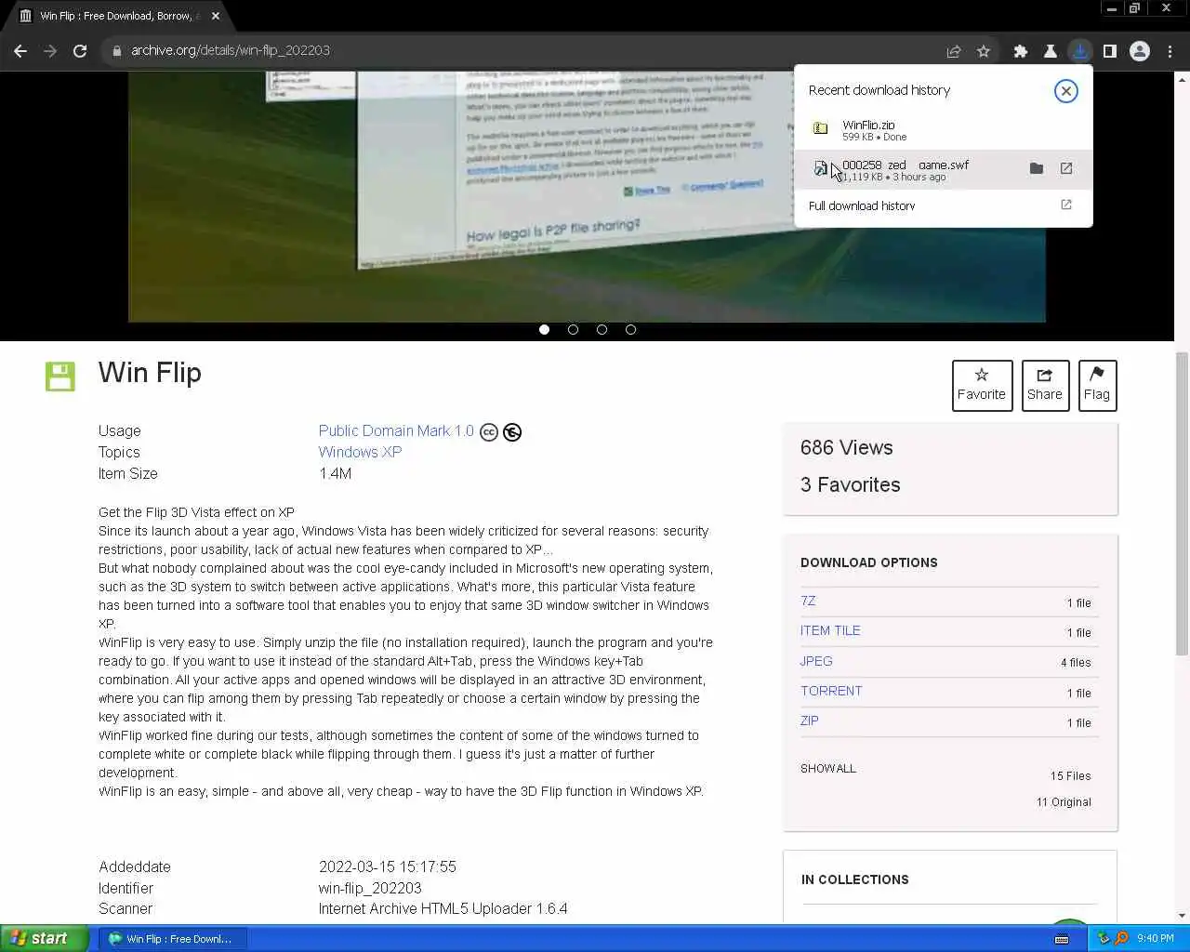Click the page vertical scrollbar thumb
This screenshot has width=1190, height=952.
1182,503
